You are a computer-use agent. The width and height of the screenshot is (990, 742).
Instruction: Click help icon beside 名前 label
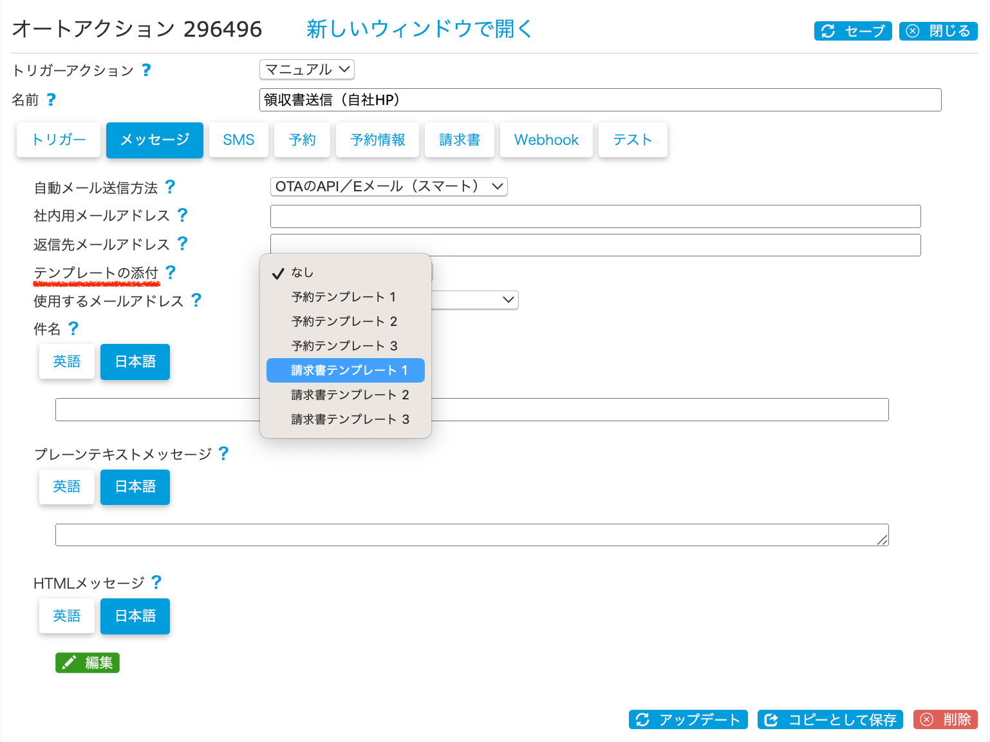(x=51, y=100)
